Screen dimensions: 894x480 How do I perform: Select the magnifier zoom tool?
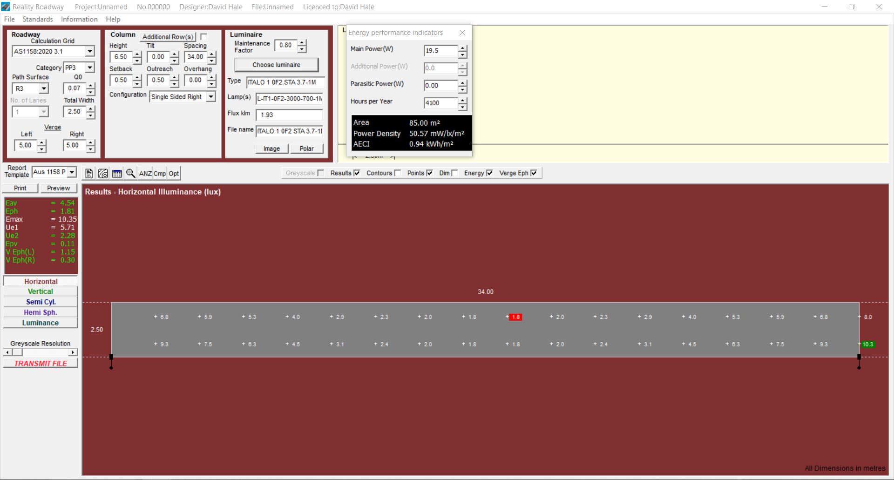pyautogui.click(x=131, y=174)
